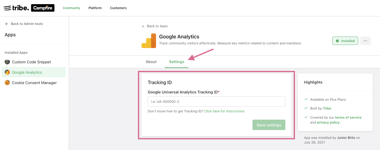The width and height of the screenshot is (380, 150).
Task: Switch to the About tab
Action: point(151,62)
